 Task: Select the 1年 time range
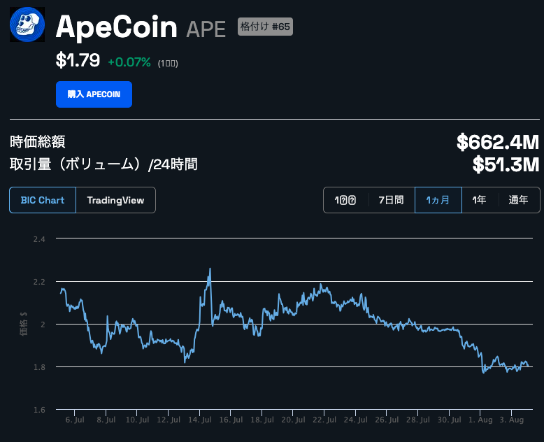click(x=479, y=200)
